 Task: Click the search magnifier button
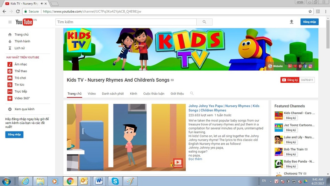coord(204,22)
